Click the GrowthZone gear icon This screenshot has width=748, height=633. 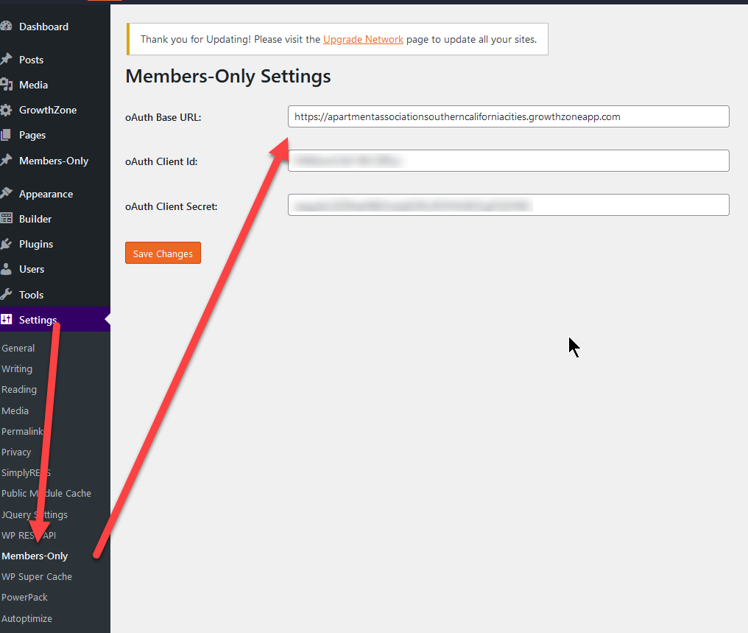(6, 110)
